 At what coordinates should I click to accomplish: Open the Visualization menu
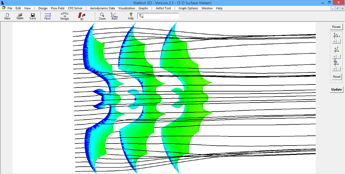tap(127, 8)
